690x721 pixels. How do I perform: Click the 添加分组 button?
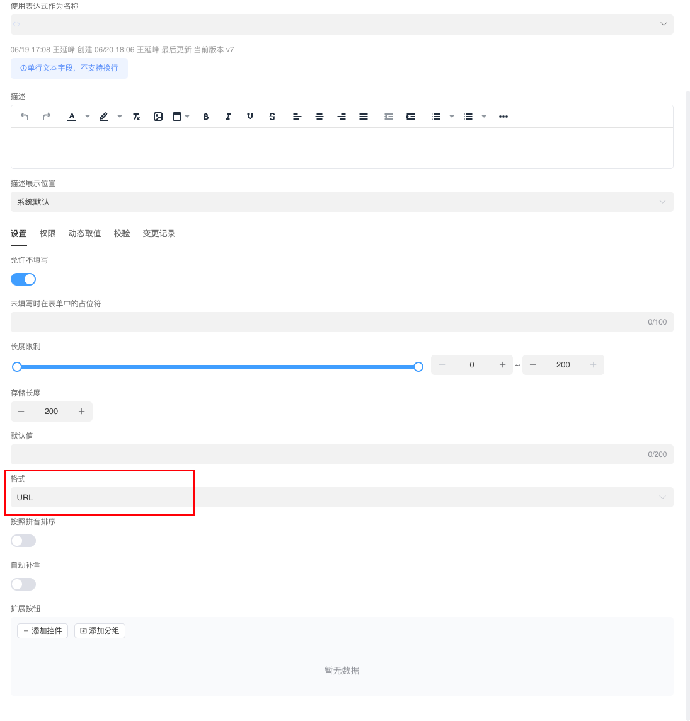click(x=100, y=630)
